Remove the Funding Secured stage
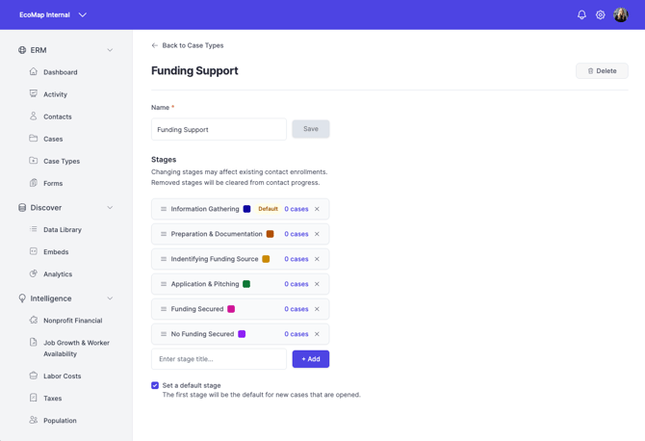645x441 pixels. tap(317, 309)
